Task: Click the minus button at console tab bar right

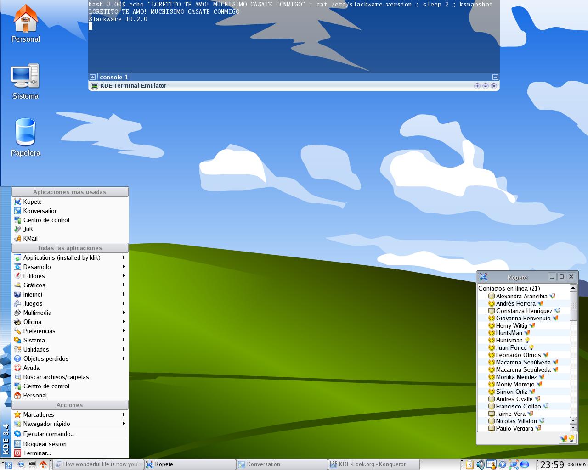Action: coord(495,77)
